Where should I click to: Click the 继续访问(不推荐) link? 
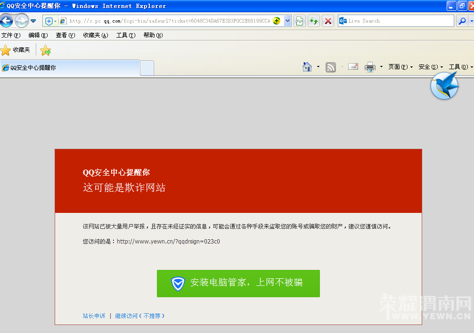tap(140, 316)
